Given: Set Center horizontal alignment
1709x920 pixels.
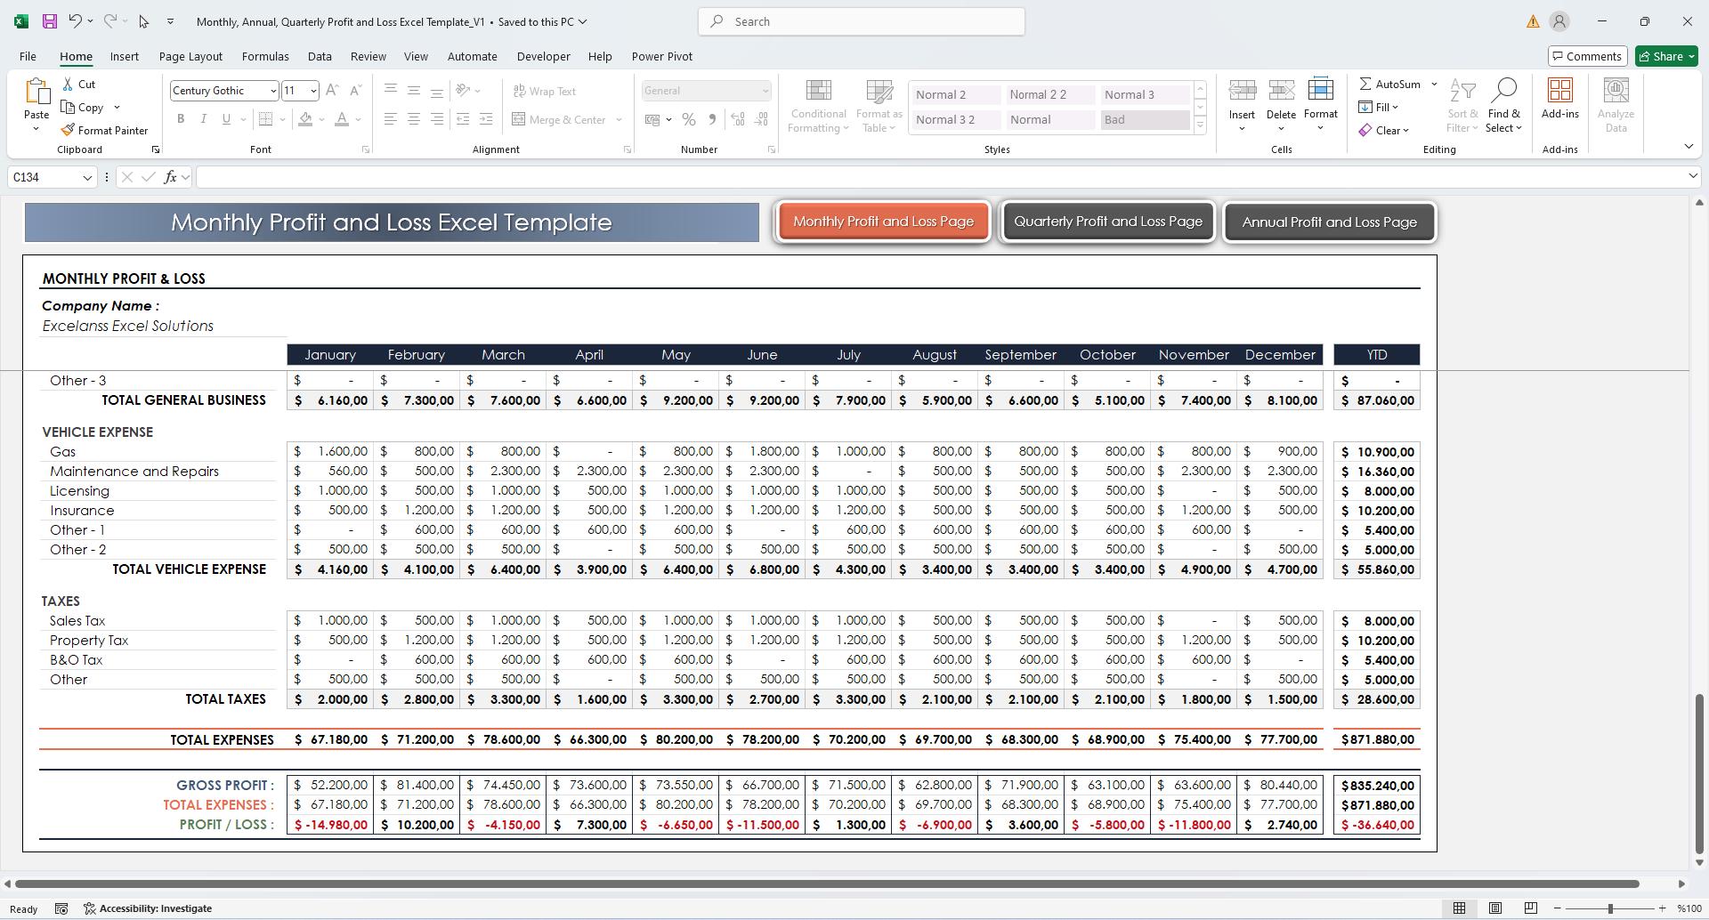Looking at the screenshot, I should click(413, 119).
